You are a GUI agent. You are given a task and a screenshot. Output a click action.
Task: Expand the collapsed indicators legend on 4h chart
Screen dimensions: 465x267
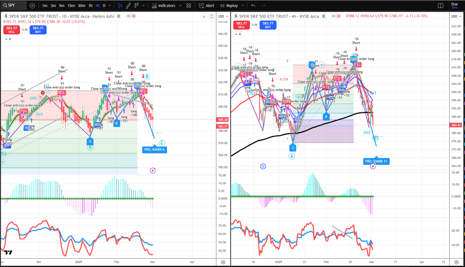coord(238,34)
